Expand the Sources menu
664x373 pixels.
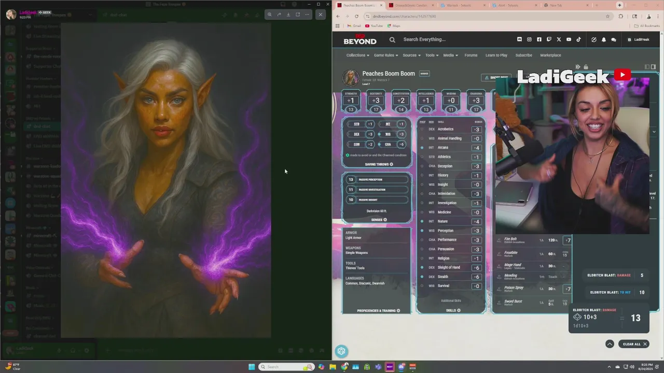pyautogui.click(x=411, y=55)
